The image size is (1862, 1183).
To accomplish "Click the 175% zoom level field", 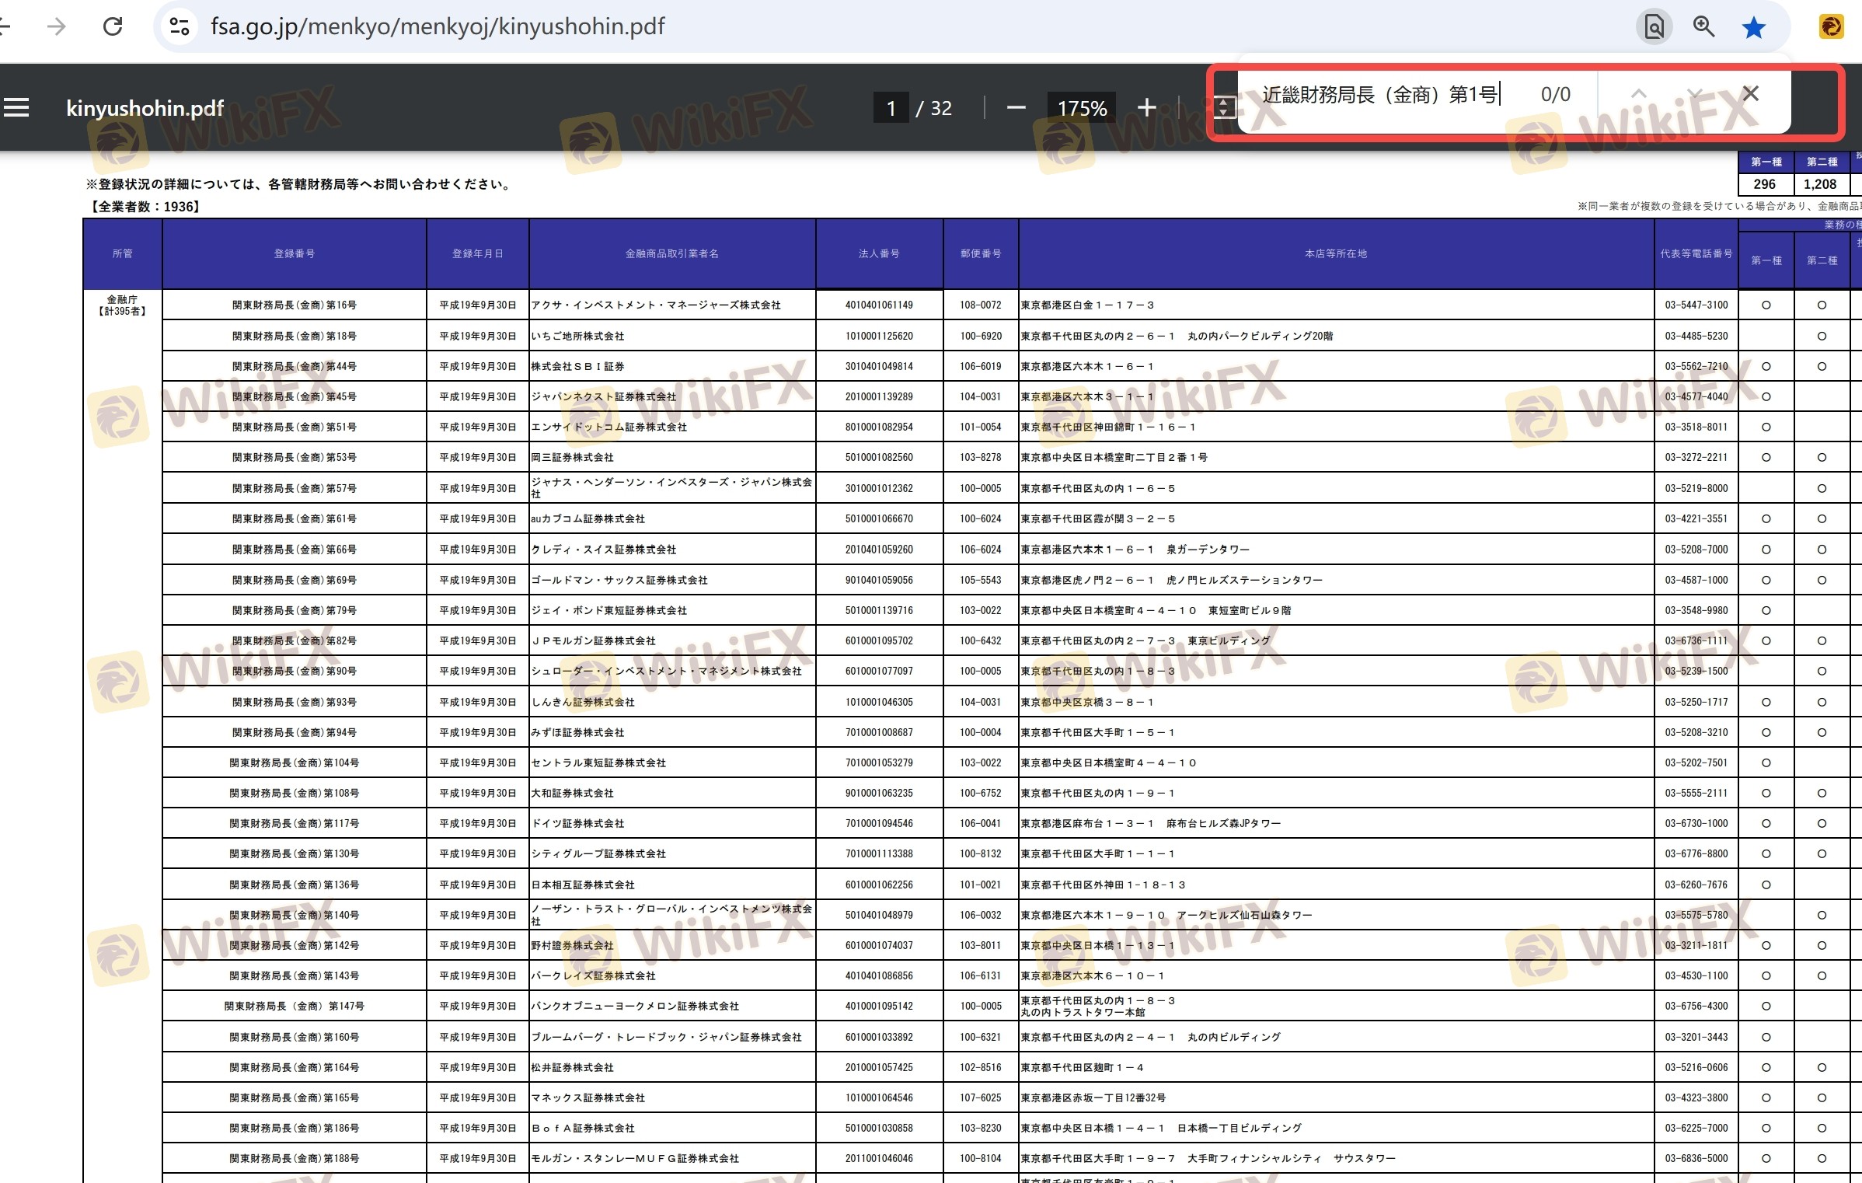I will (1081, 108).
